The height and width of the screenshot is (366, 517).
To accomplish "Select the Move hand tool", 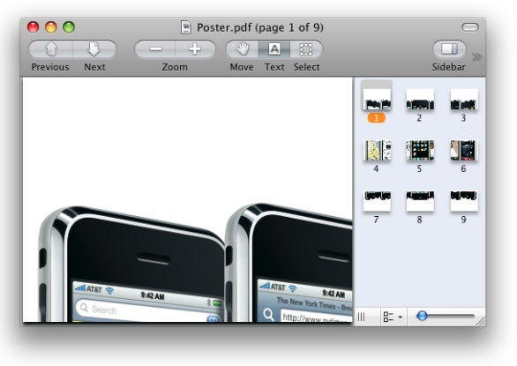I will [242, 49].
